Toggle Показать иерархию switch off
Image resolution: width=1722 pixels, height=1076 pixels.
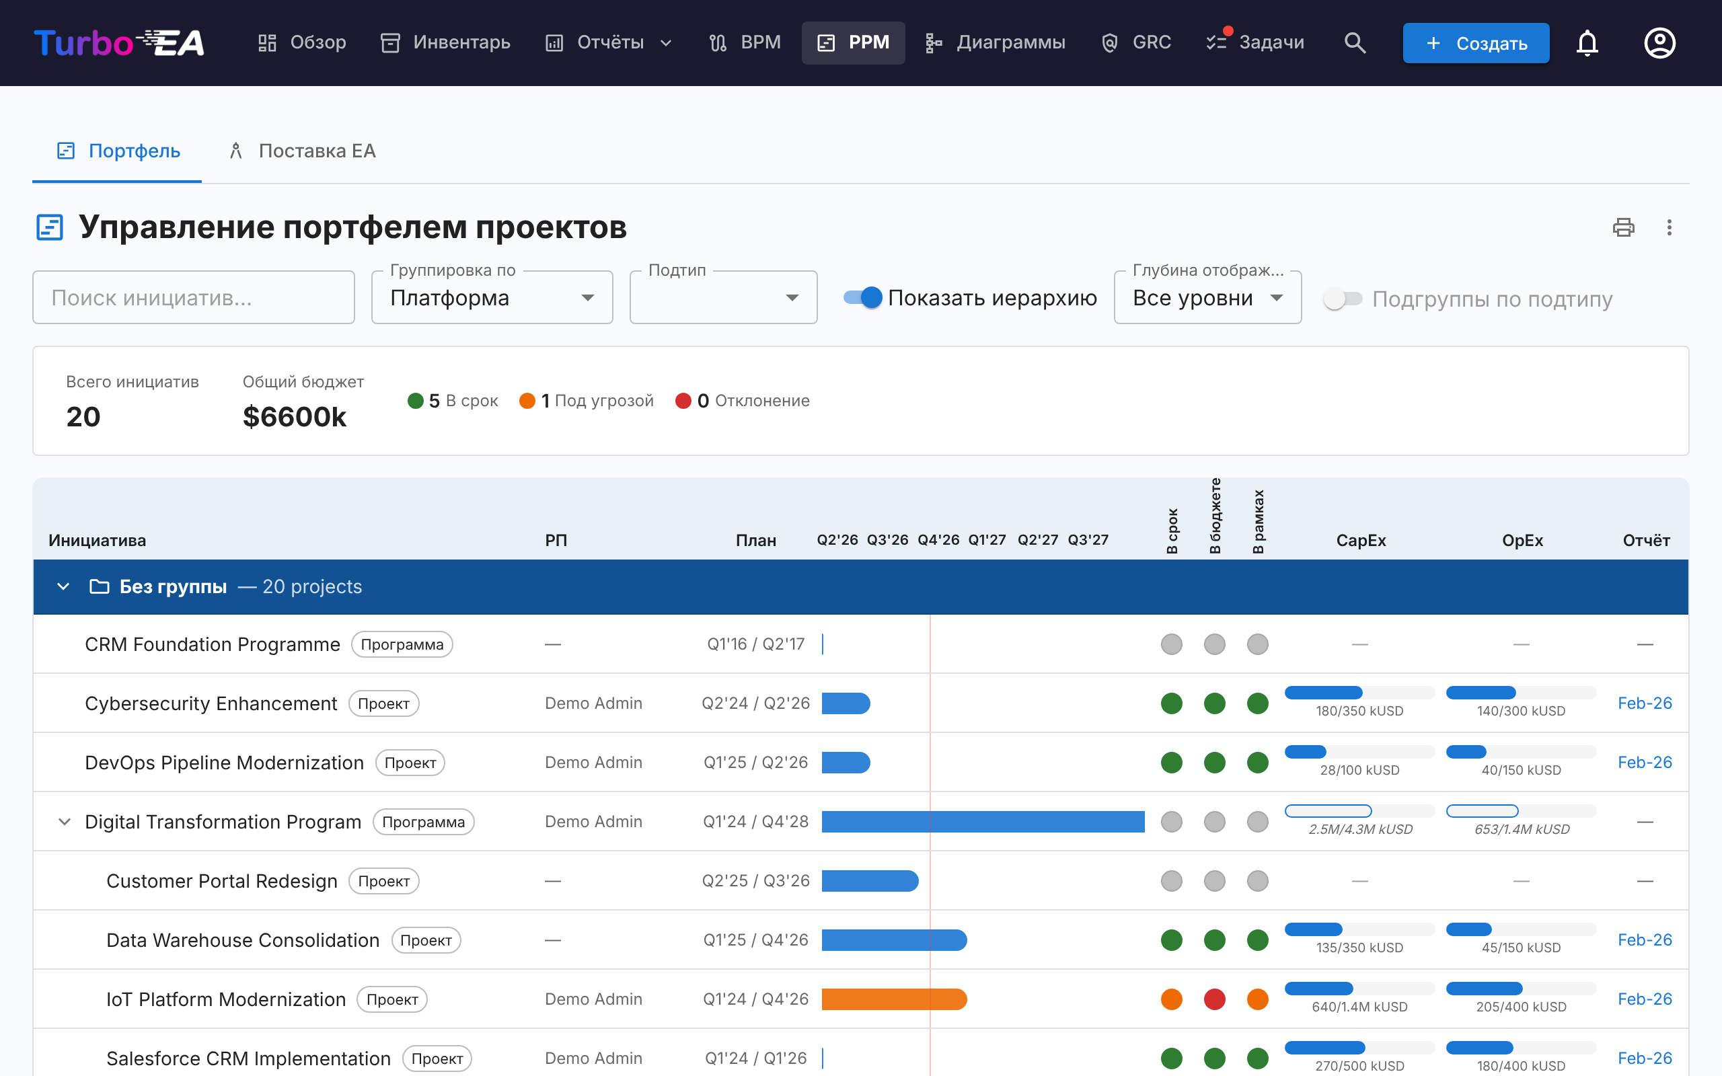coord(862,297)
